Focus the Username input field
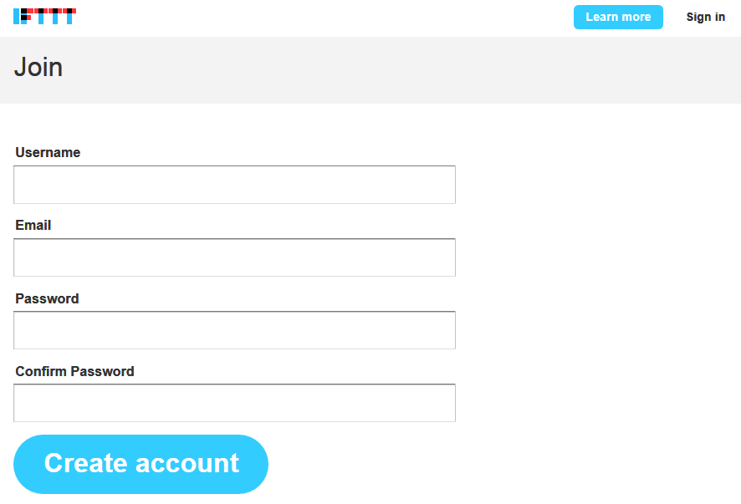Image resolution: width=741 pixels, height=504 pixels. point(234,185)
